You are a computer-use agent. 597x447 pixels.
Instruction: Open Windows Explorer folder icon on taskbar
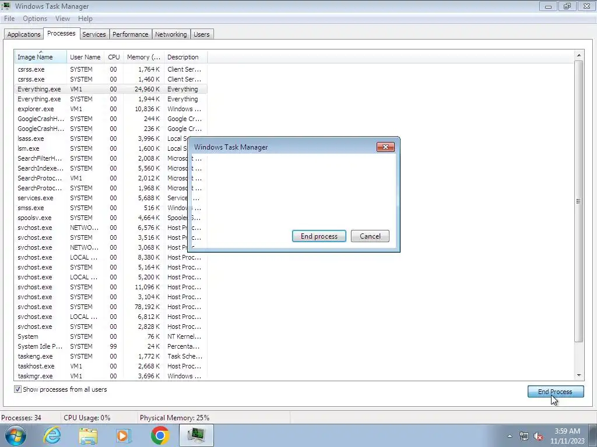(x=88, y=436)
